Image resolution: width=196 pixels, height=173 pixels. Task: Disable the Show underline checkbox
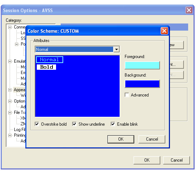74,124
